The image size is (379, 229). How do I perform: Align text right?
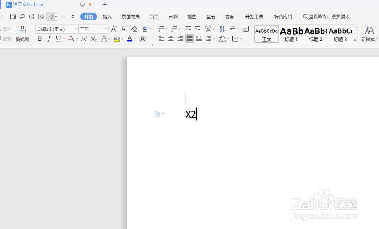point(180,39)
